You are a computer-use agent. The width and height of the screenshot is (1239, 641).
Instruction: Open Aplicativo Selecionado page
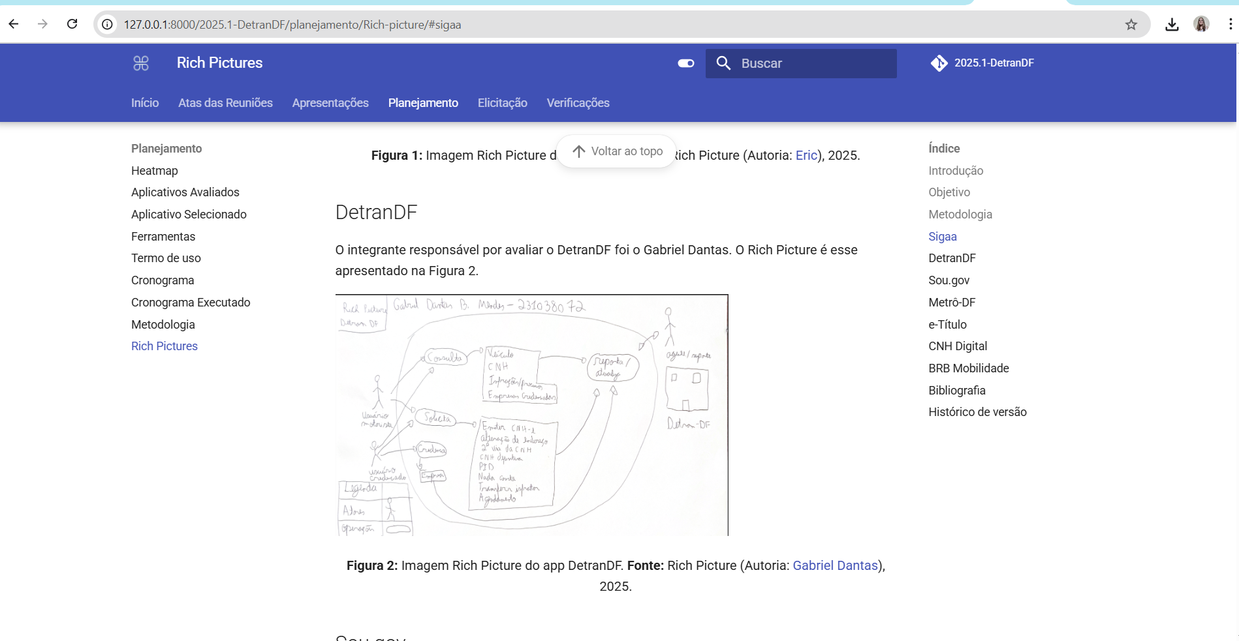pyautogui.click(x=189, y=215)
